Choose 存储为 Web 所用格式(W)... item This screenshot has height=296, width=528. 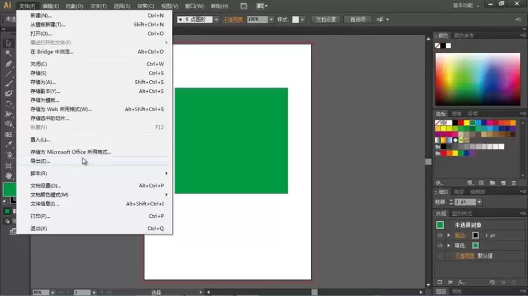tap(94, 109)
